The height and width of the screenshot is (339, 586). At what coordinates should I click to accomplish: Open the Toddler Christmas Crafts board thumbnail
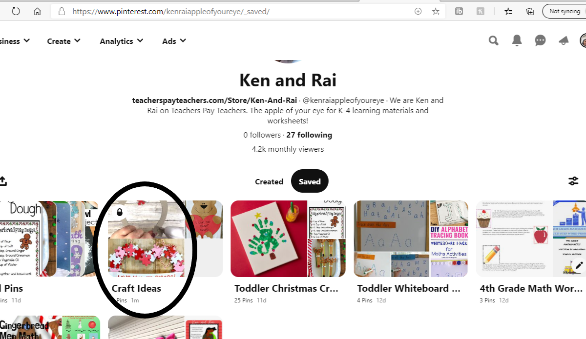tap(288, 239)
